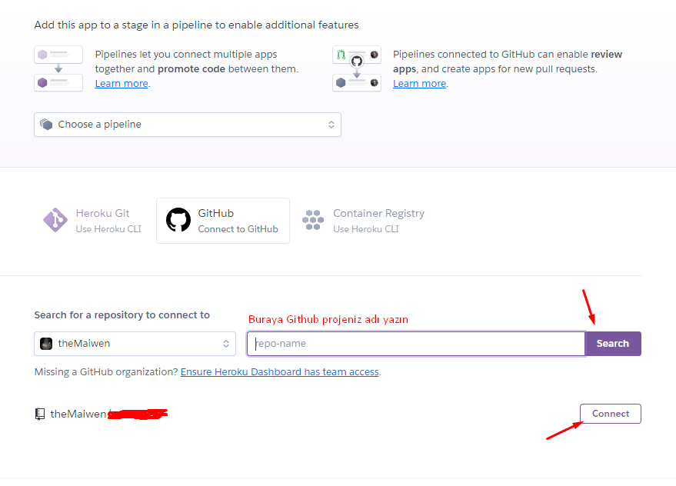The height and width of the screenshot is (486, 676).
Task: Click the GitHub octocat logo icon
Action: point(178,220)
